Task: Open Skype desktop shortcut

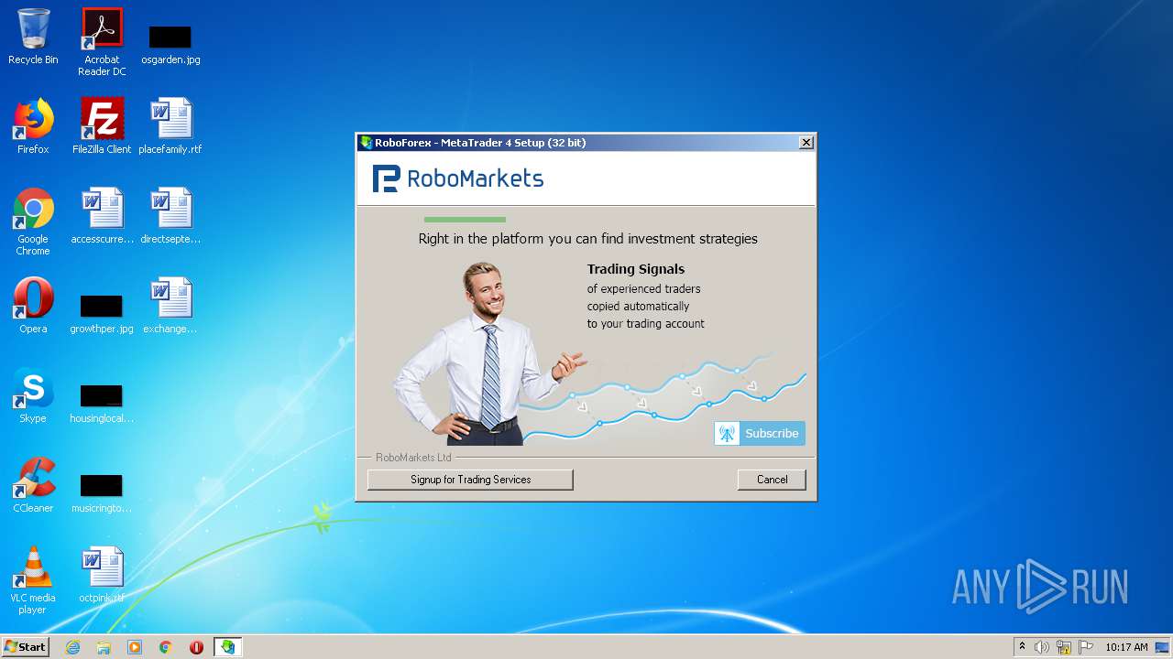Action: 33,395
